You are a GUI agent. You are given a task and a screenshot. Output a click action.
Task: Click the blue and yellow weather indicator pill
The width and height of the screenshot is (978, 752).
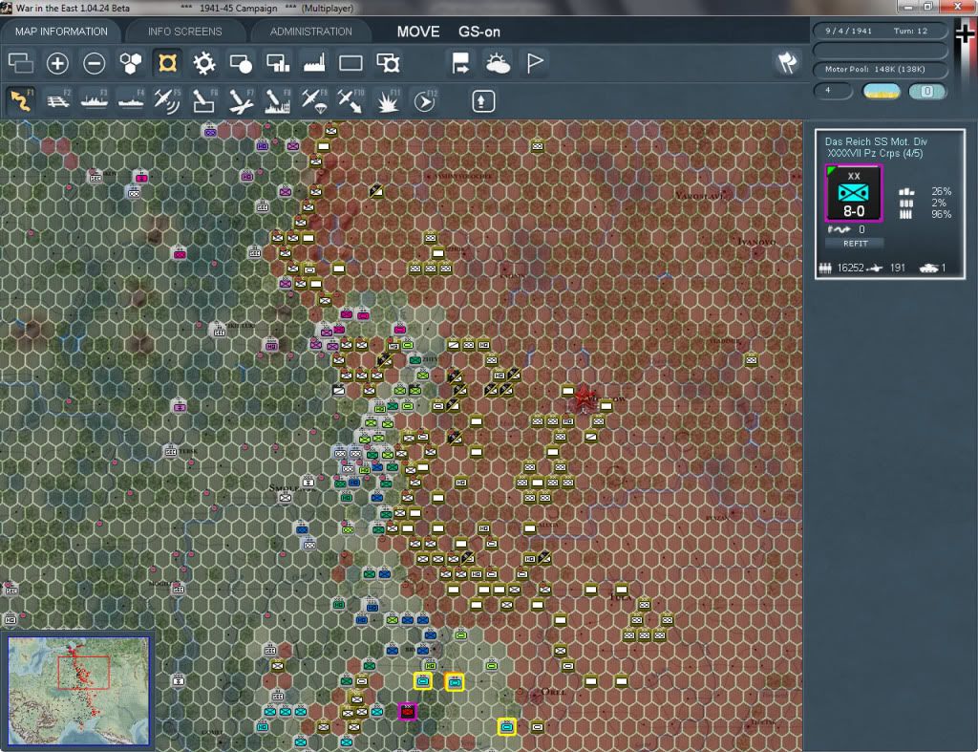[x=881, y=91]
